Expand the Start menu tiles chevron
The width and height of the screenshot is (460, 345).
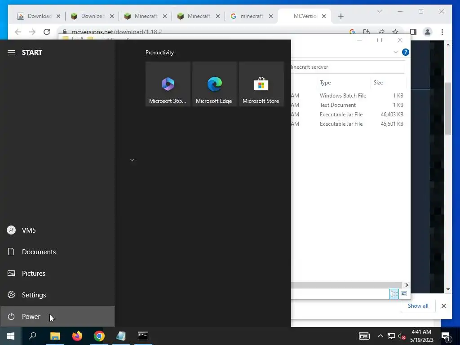(132, 160)
